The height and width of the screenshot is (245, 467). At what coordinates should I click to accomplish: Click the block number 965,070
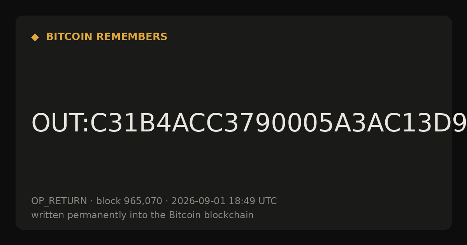tap(143, 201)
